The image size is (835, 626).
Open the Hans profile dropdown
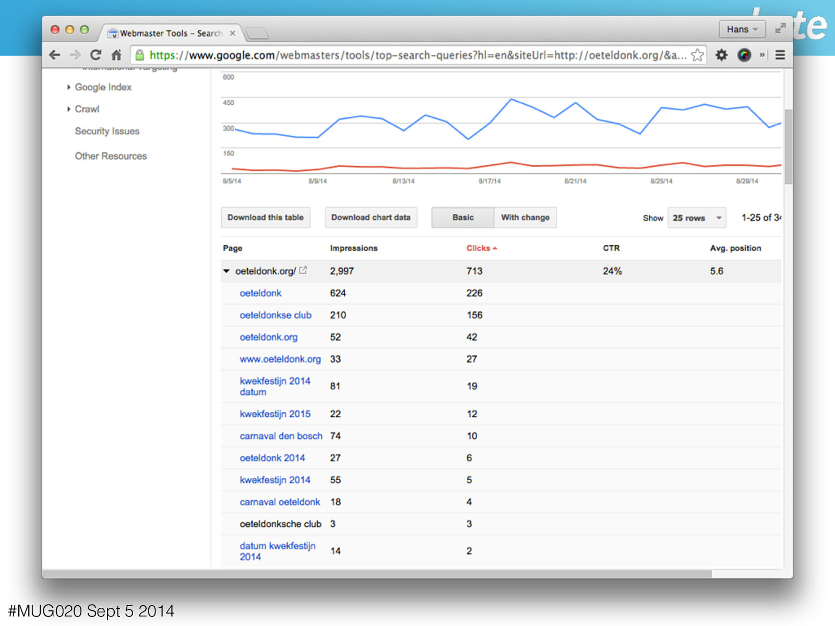pyautogui.click(x=742, y=29)
